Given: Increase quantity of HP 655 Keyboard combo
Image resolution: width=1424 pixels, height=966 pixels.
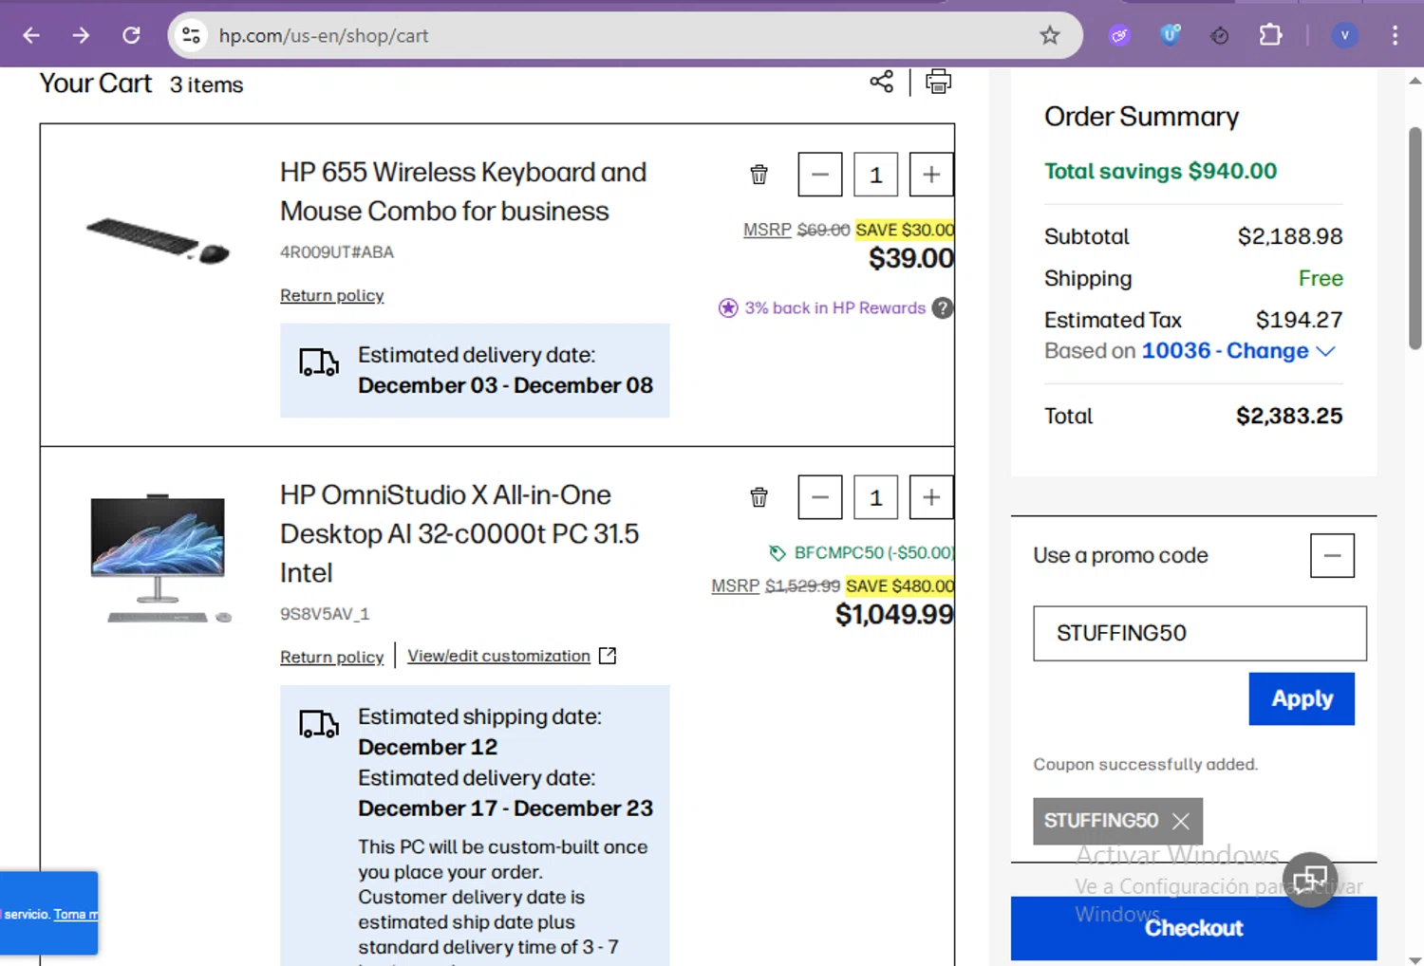Looking at the screenshot, I should tap(931, 175).
